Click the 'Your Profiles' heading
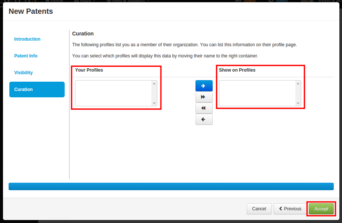Image resolution: width=342 pixels, height=223 pixels. (89, 70)
